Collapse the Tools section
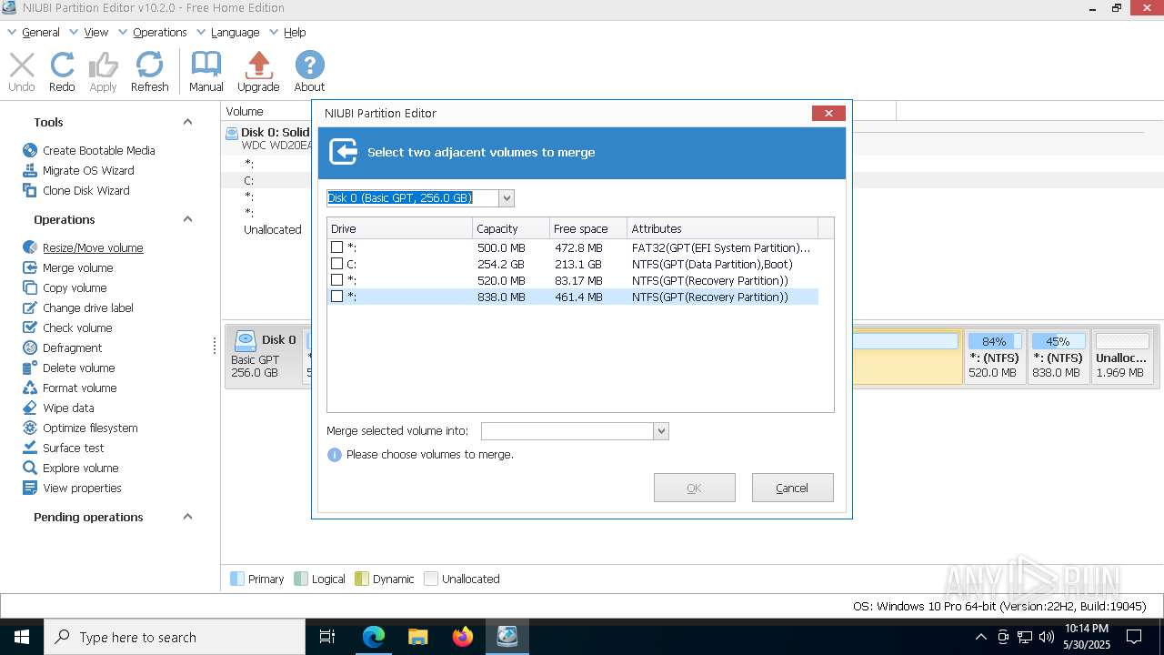 click(x=187, y=122)
